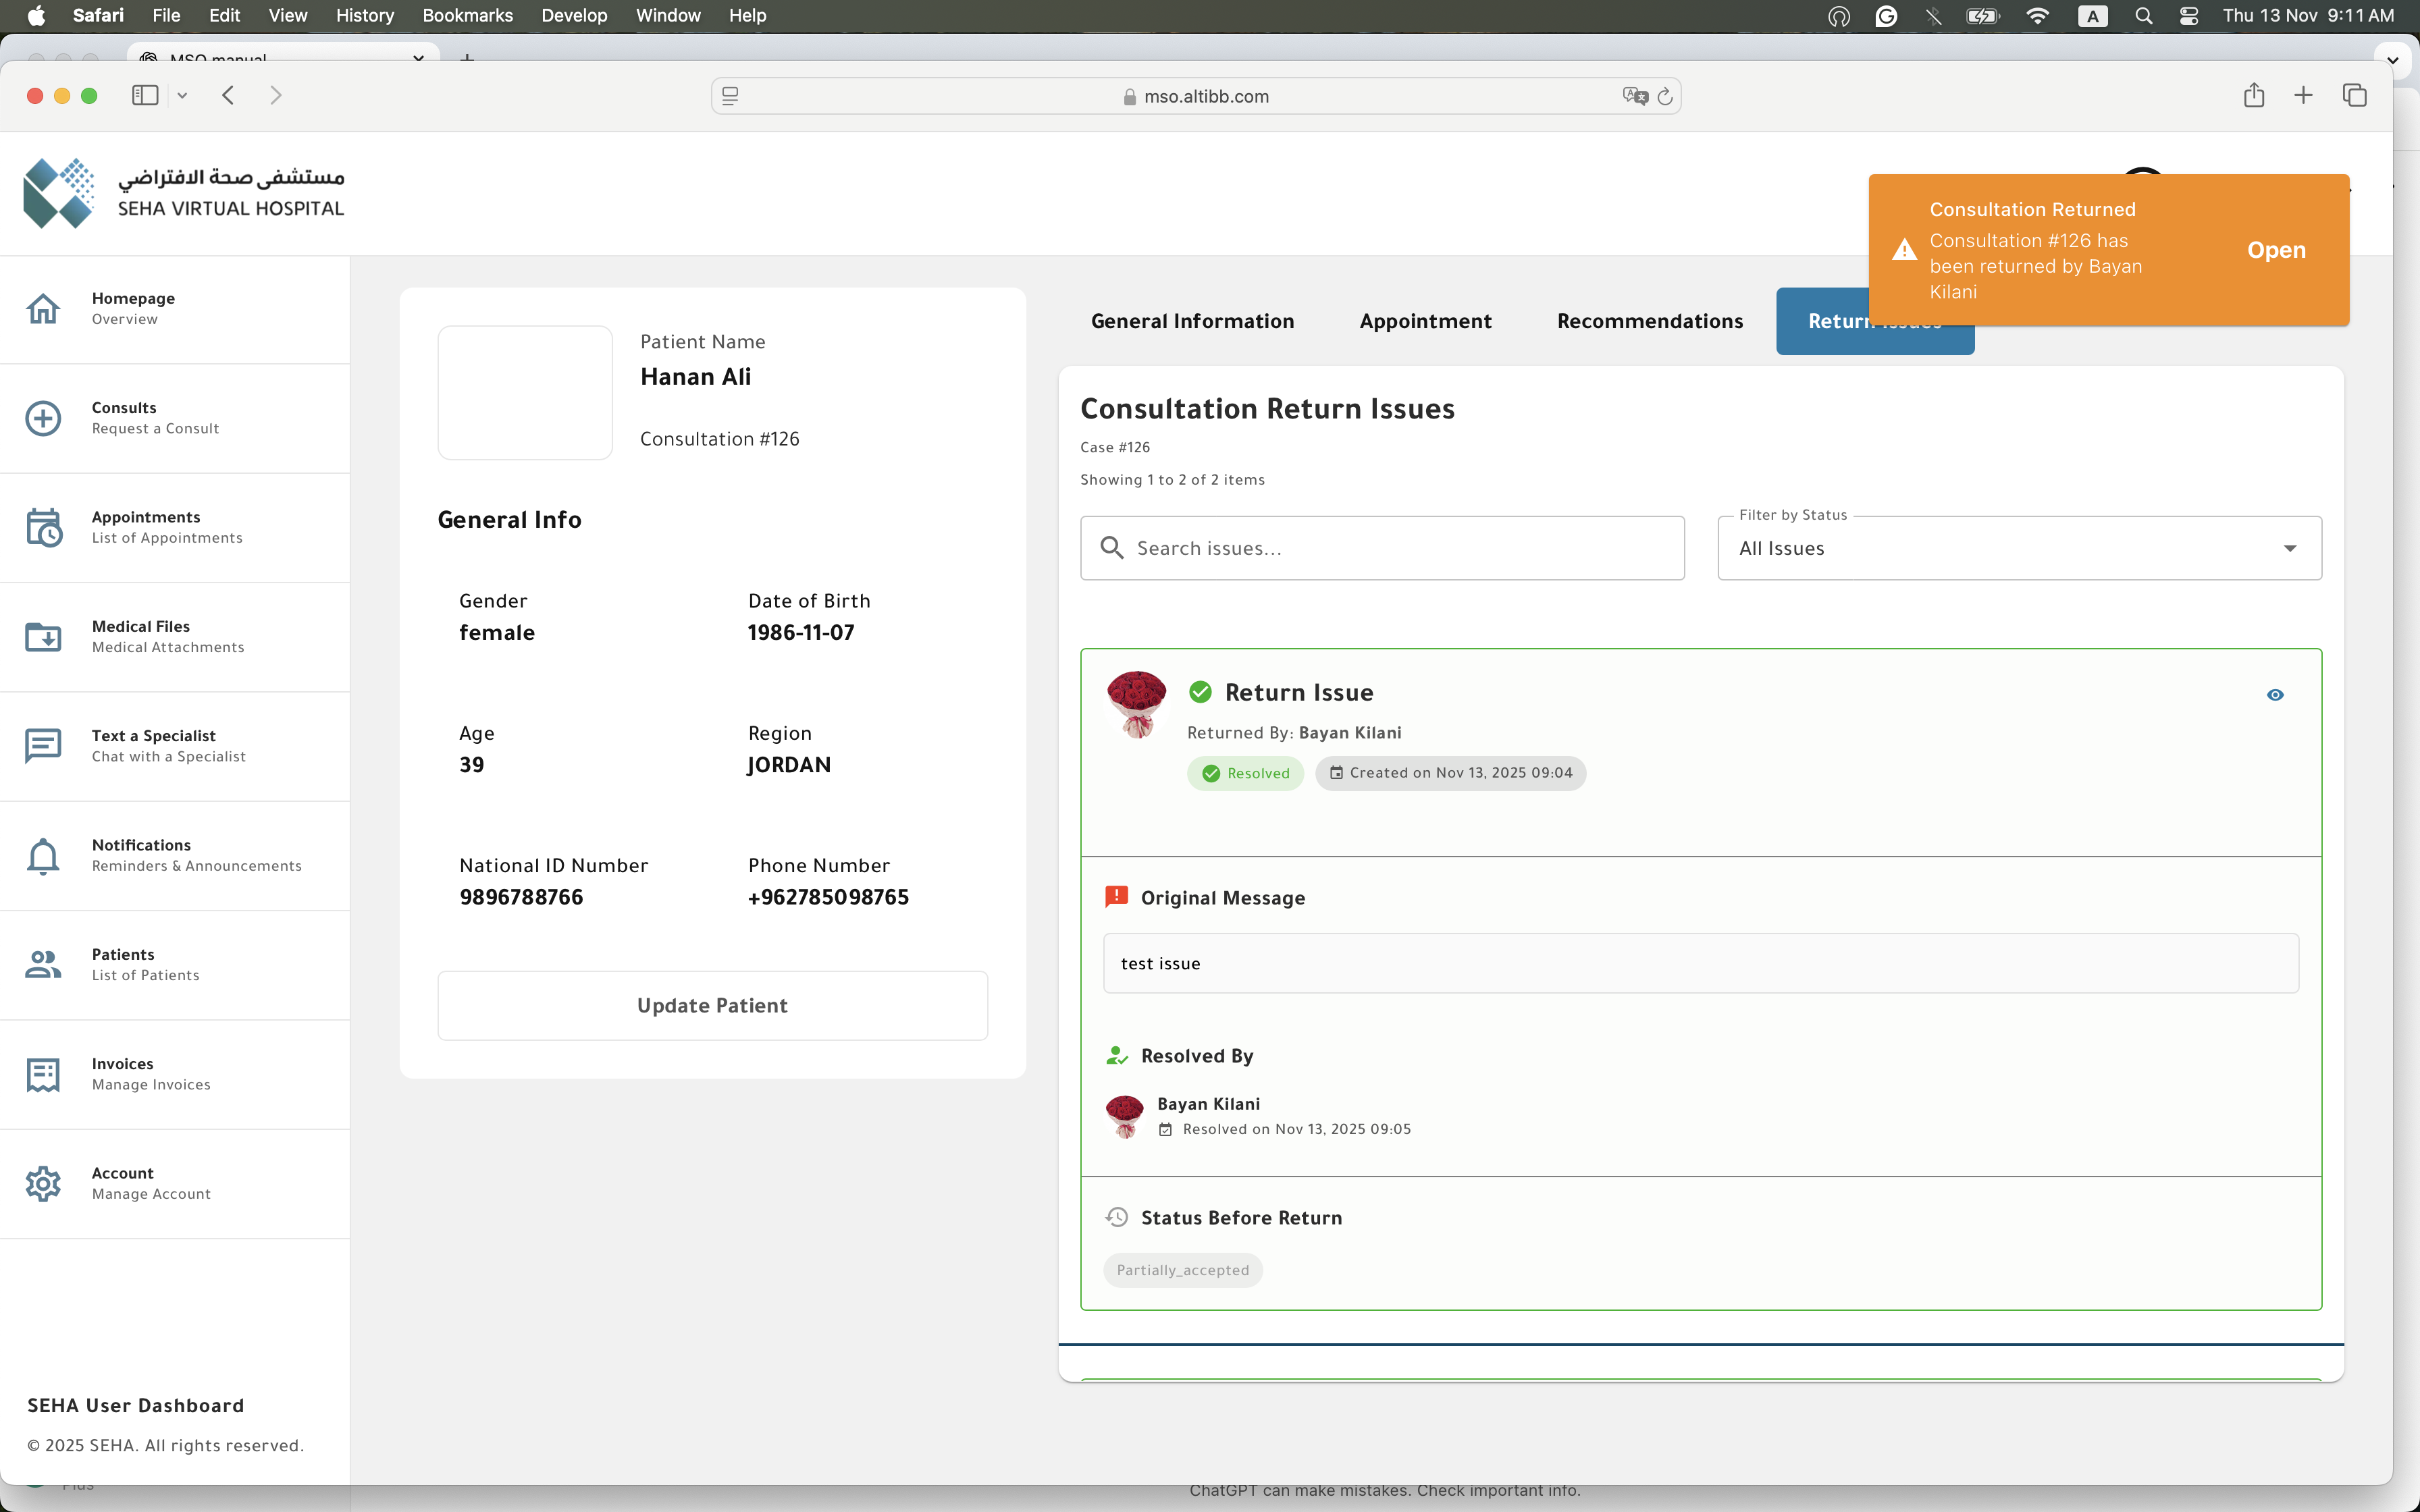Expand the Filter by Status dropdown
Viewport: 2420px width, 1512px height.
tap(2019, 548)
